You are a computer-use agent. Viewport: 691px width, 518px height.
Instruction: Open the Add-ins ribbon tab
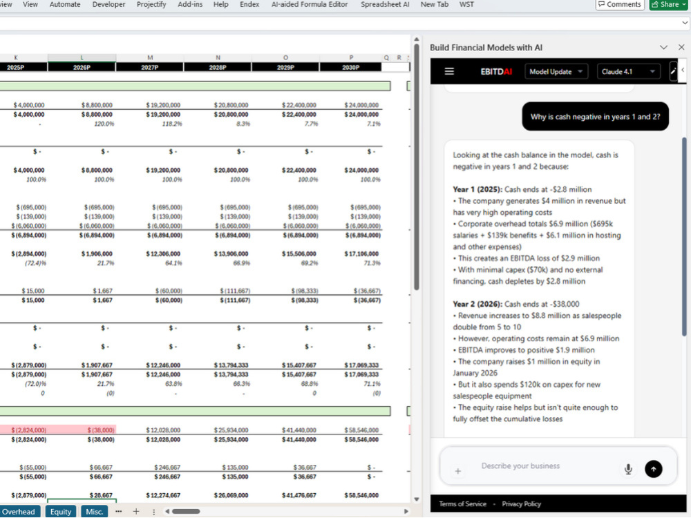(190, 4)
